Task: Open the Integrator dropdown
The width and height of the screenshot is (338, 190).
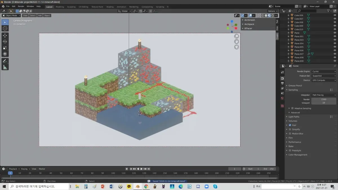Action: (x=324, y=95)
